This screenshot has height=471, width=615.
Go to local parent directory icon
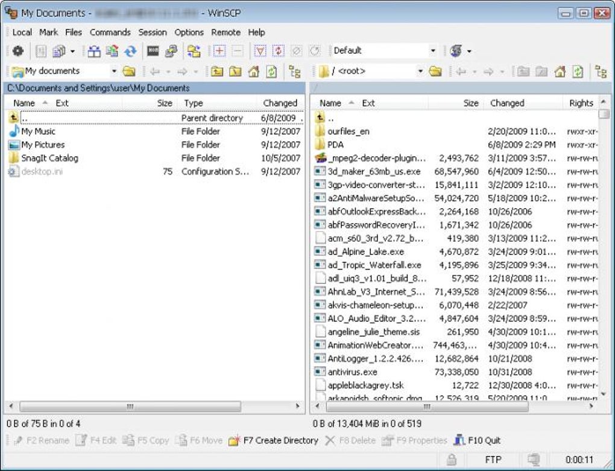(217, 71)
